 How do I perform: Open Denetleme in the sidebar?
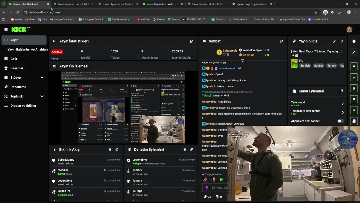(x=24, y=87)
